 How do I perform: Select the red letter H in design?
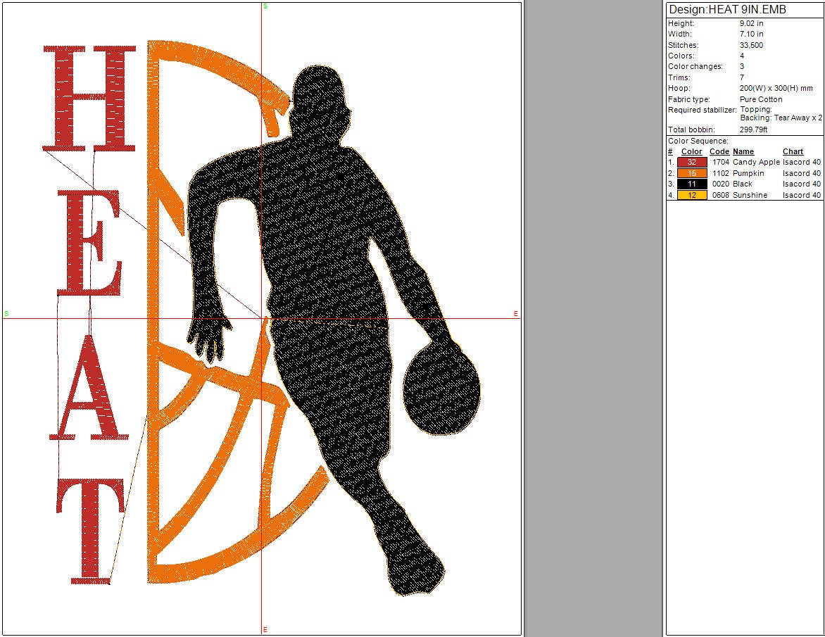coord(89,99)
